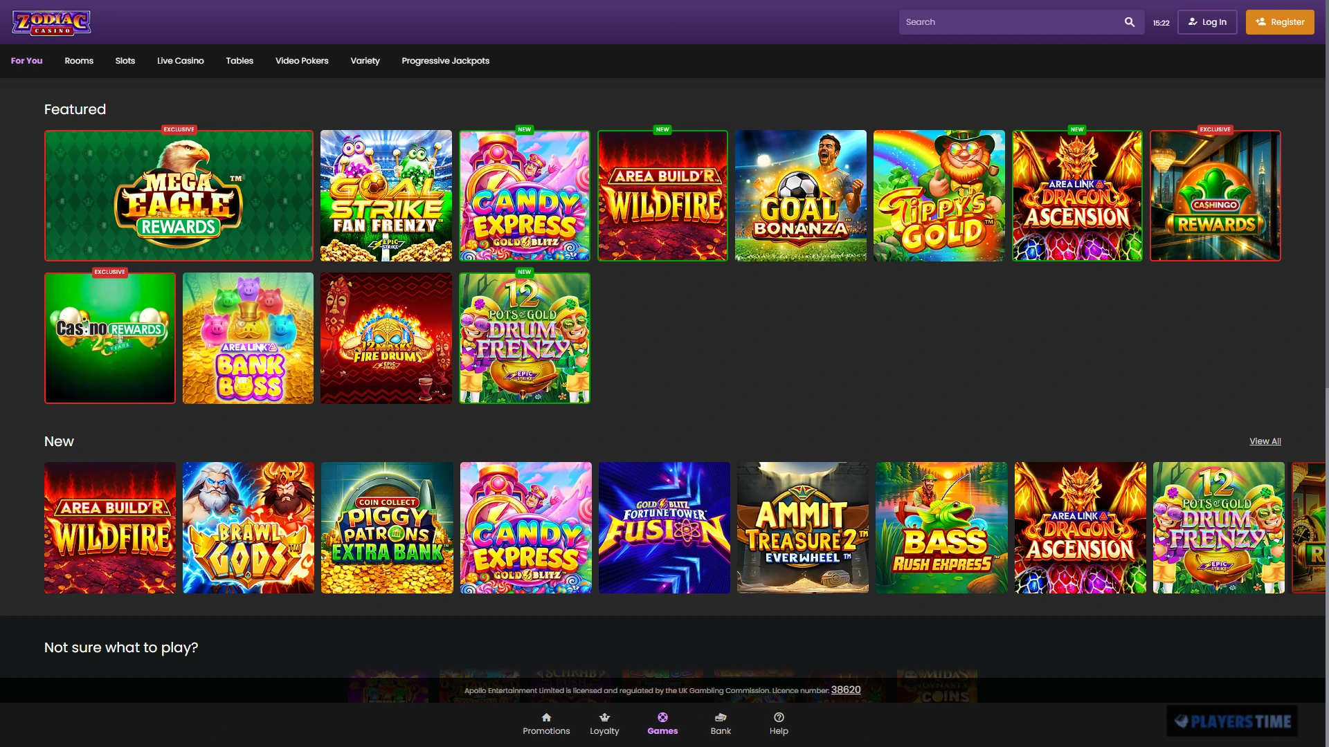This screenshot has height=747, width=1329.
Task: Open the Live Casino tab
Action: tap(181, 61)
